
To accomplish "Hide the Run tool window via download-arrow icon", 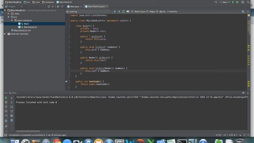I will coord(248,93).
